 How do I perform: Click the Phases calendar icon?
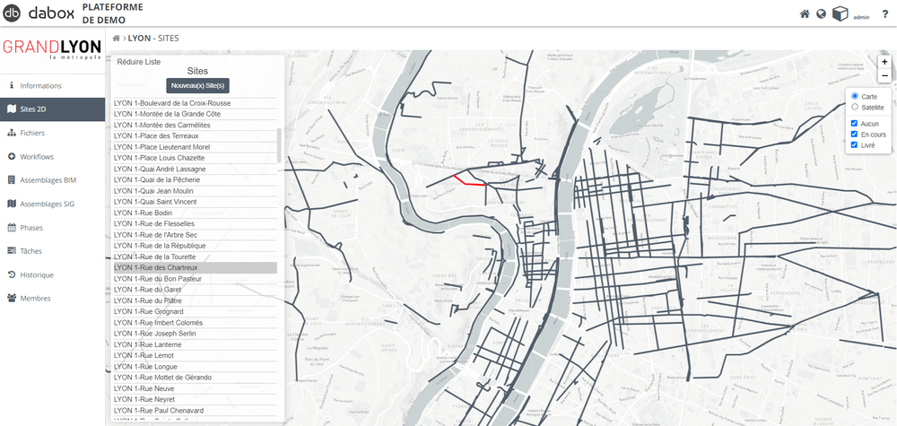[x=12, y=228]
